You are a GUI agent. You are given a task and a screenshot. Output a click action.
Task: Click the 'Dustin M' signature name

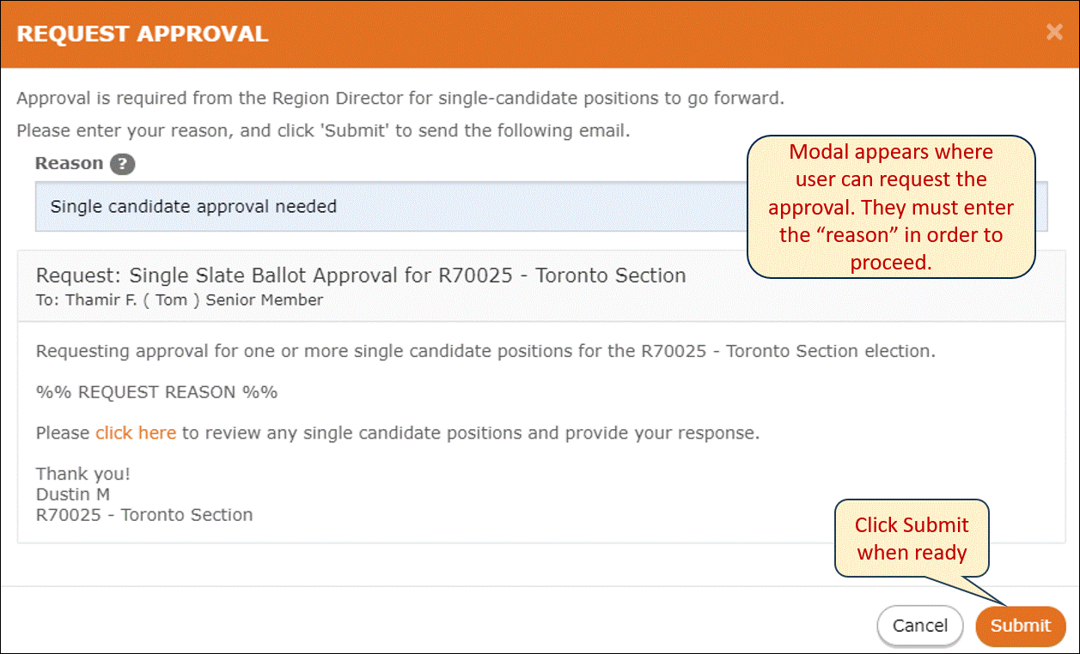pyautogui.click(x=73, y=494)
